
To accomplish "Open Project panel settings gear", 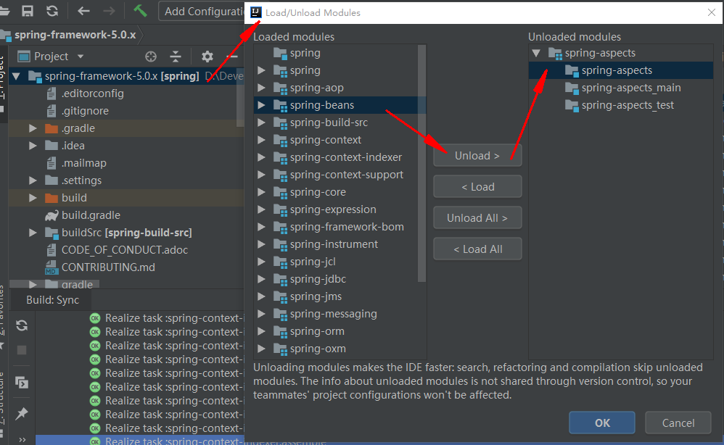I will coord(207,57).
